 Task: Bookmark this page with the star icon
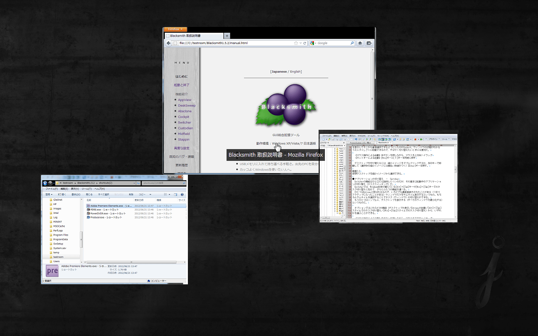point(296,43)
